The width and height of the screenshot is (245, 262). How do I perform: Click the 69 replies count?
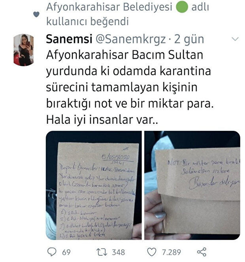point(66,252)
